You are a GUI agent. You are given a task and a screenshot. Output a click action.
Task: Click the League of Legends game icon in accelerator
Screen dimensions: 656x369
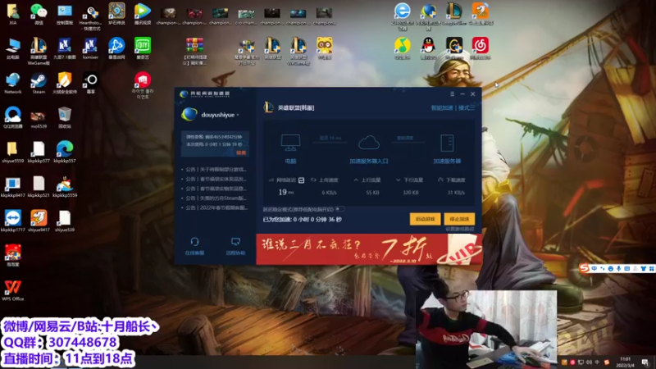point(268,107)
